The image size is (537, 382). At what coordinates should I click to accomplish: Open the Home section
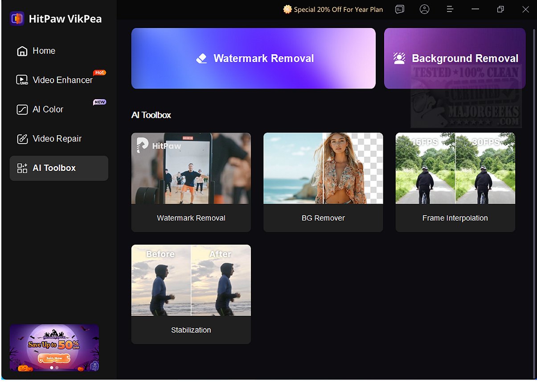click(x=59, y=51)
